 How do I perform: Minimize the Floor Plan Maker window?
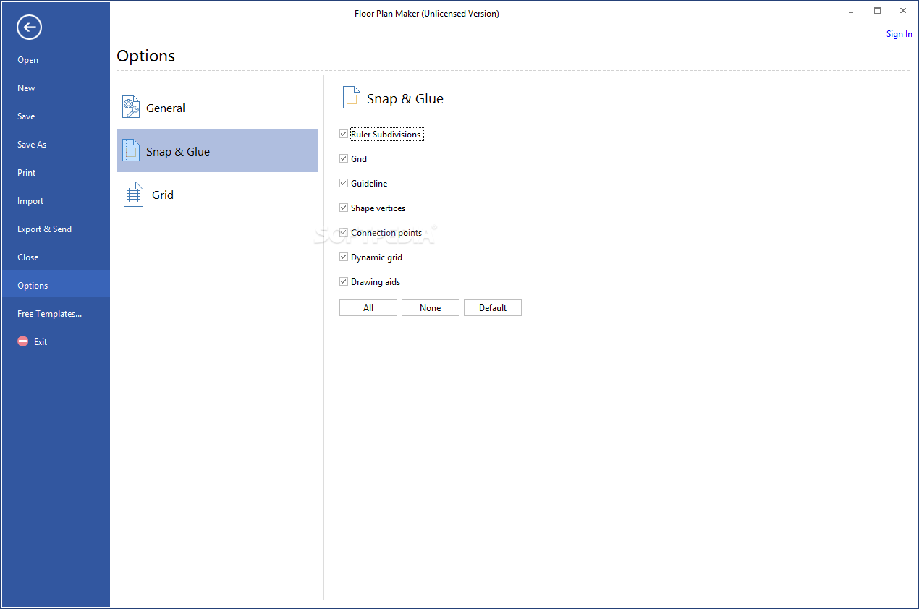tap(852, 11)
